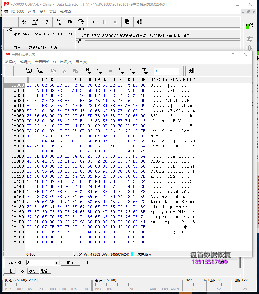Click the go-to sector number icon

click(x=145, y=70)
